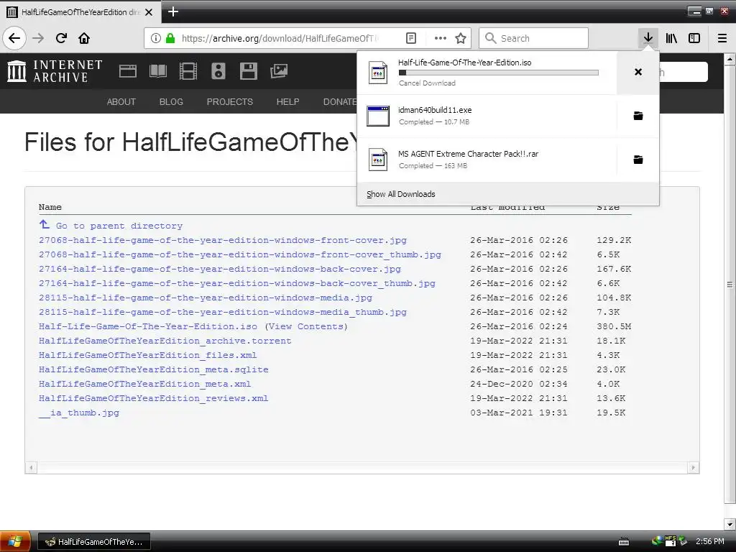The height and width of the screenshot is (552, 736).
Task: Click the page scrollbar down arrow
Action: [x=730, y=524]
